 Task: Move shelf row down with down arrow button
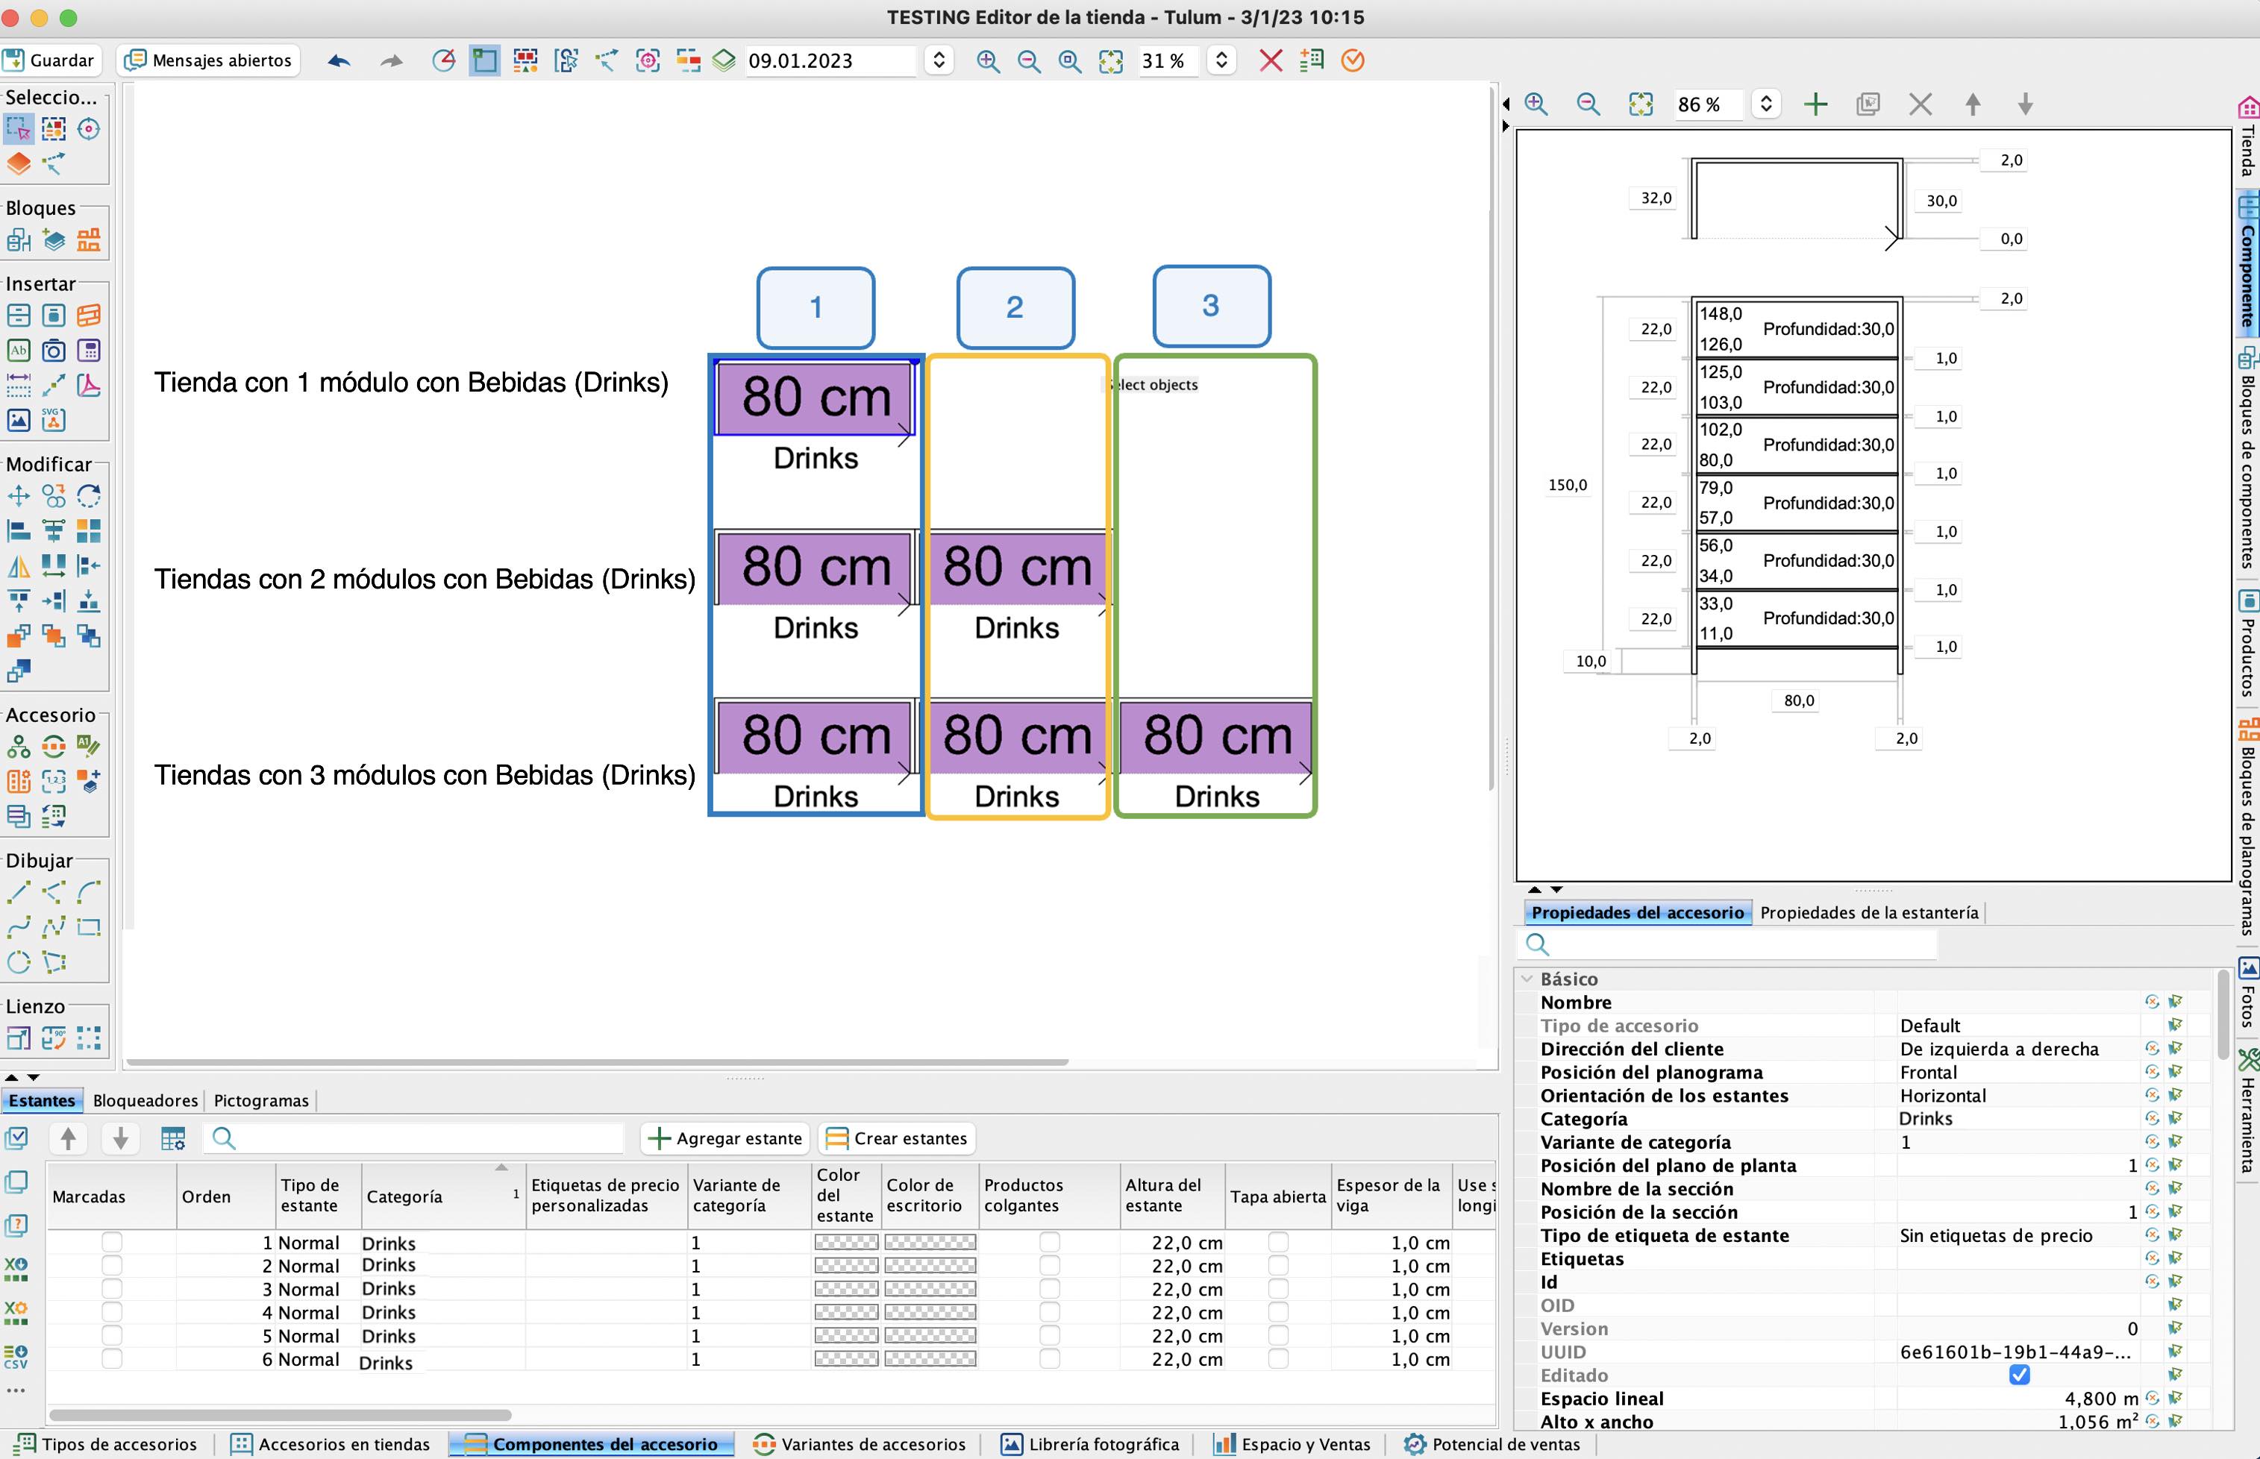[120, 1138]
